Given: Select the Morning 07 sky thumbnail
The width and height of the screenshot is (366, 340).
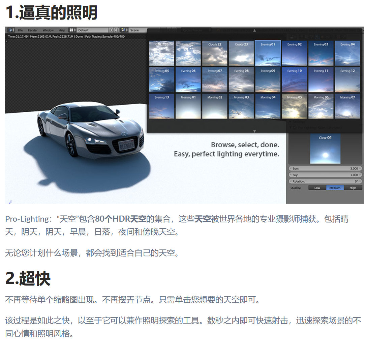Looking at the screenshot, I should pos(347,106).
